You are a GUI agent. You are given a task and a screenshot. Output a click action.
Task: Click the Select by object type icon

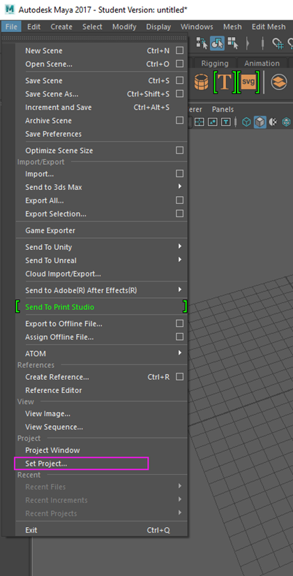coord(217,43)
